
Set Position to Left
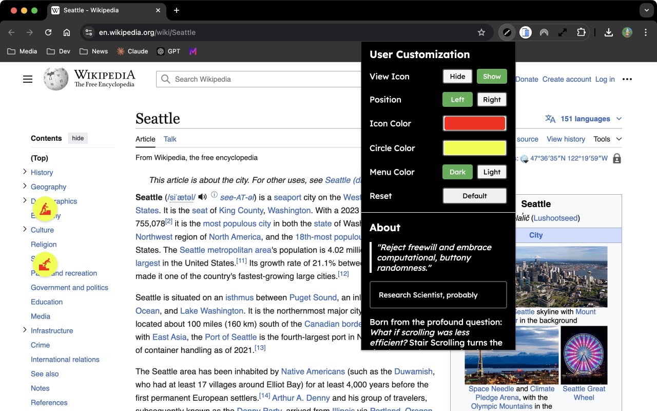pyautogui.click(x=457, y=100)
